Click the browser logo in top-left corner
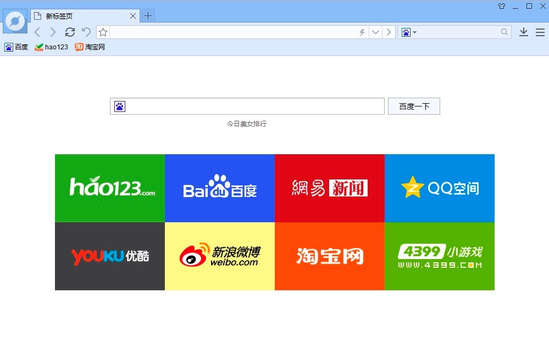 pos(15,21)
